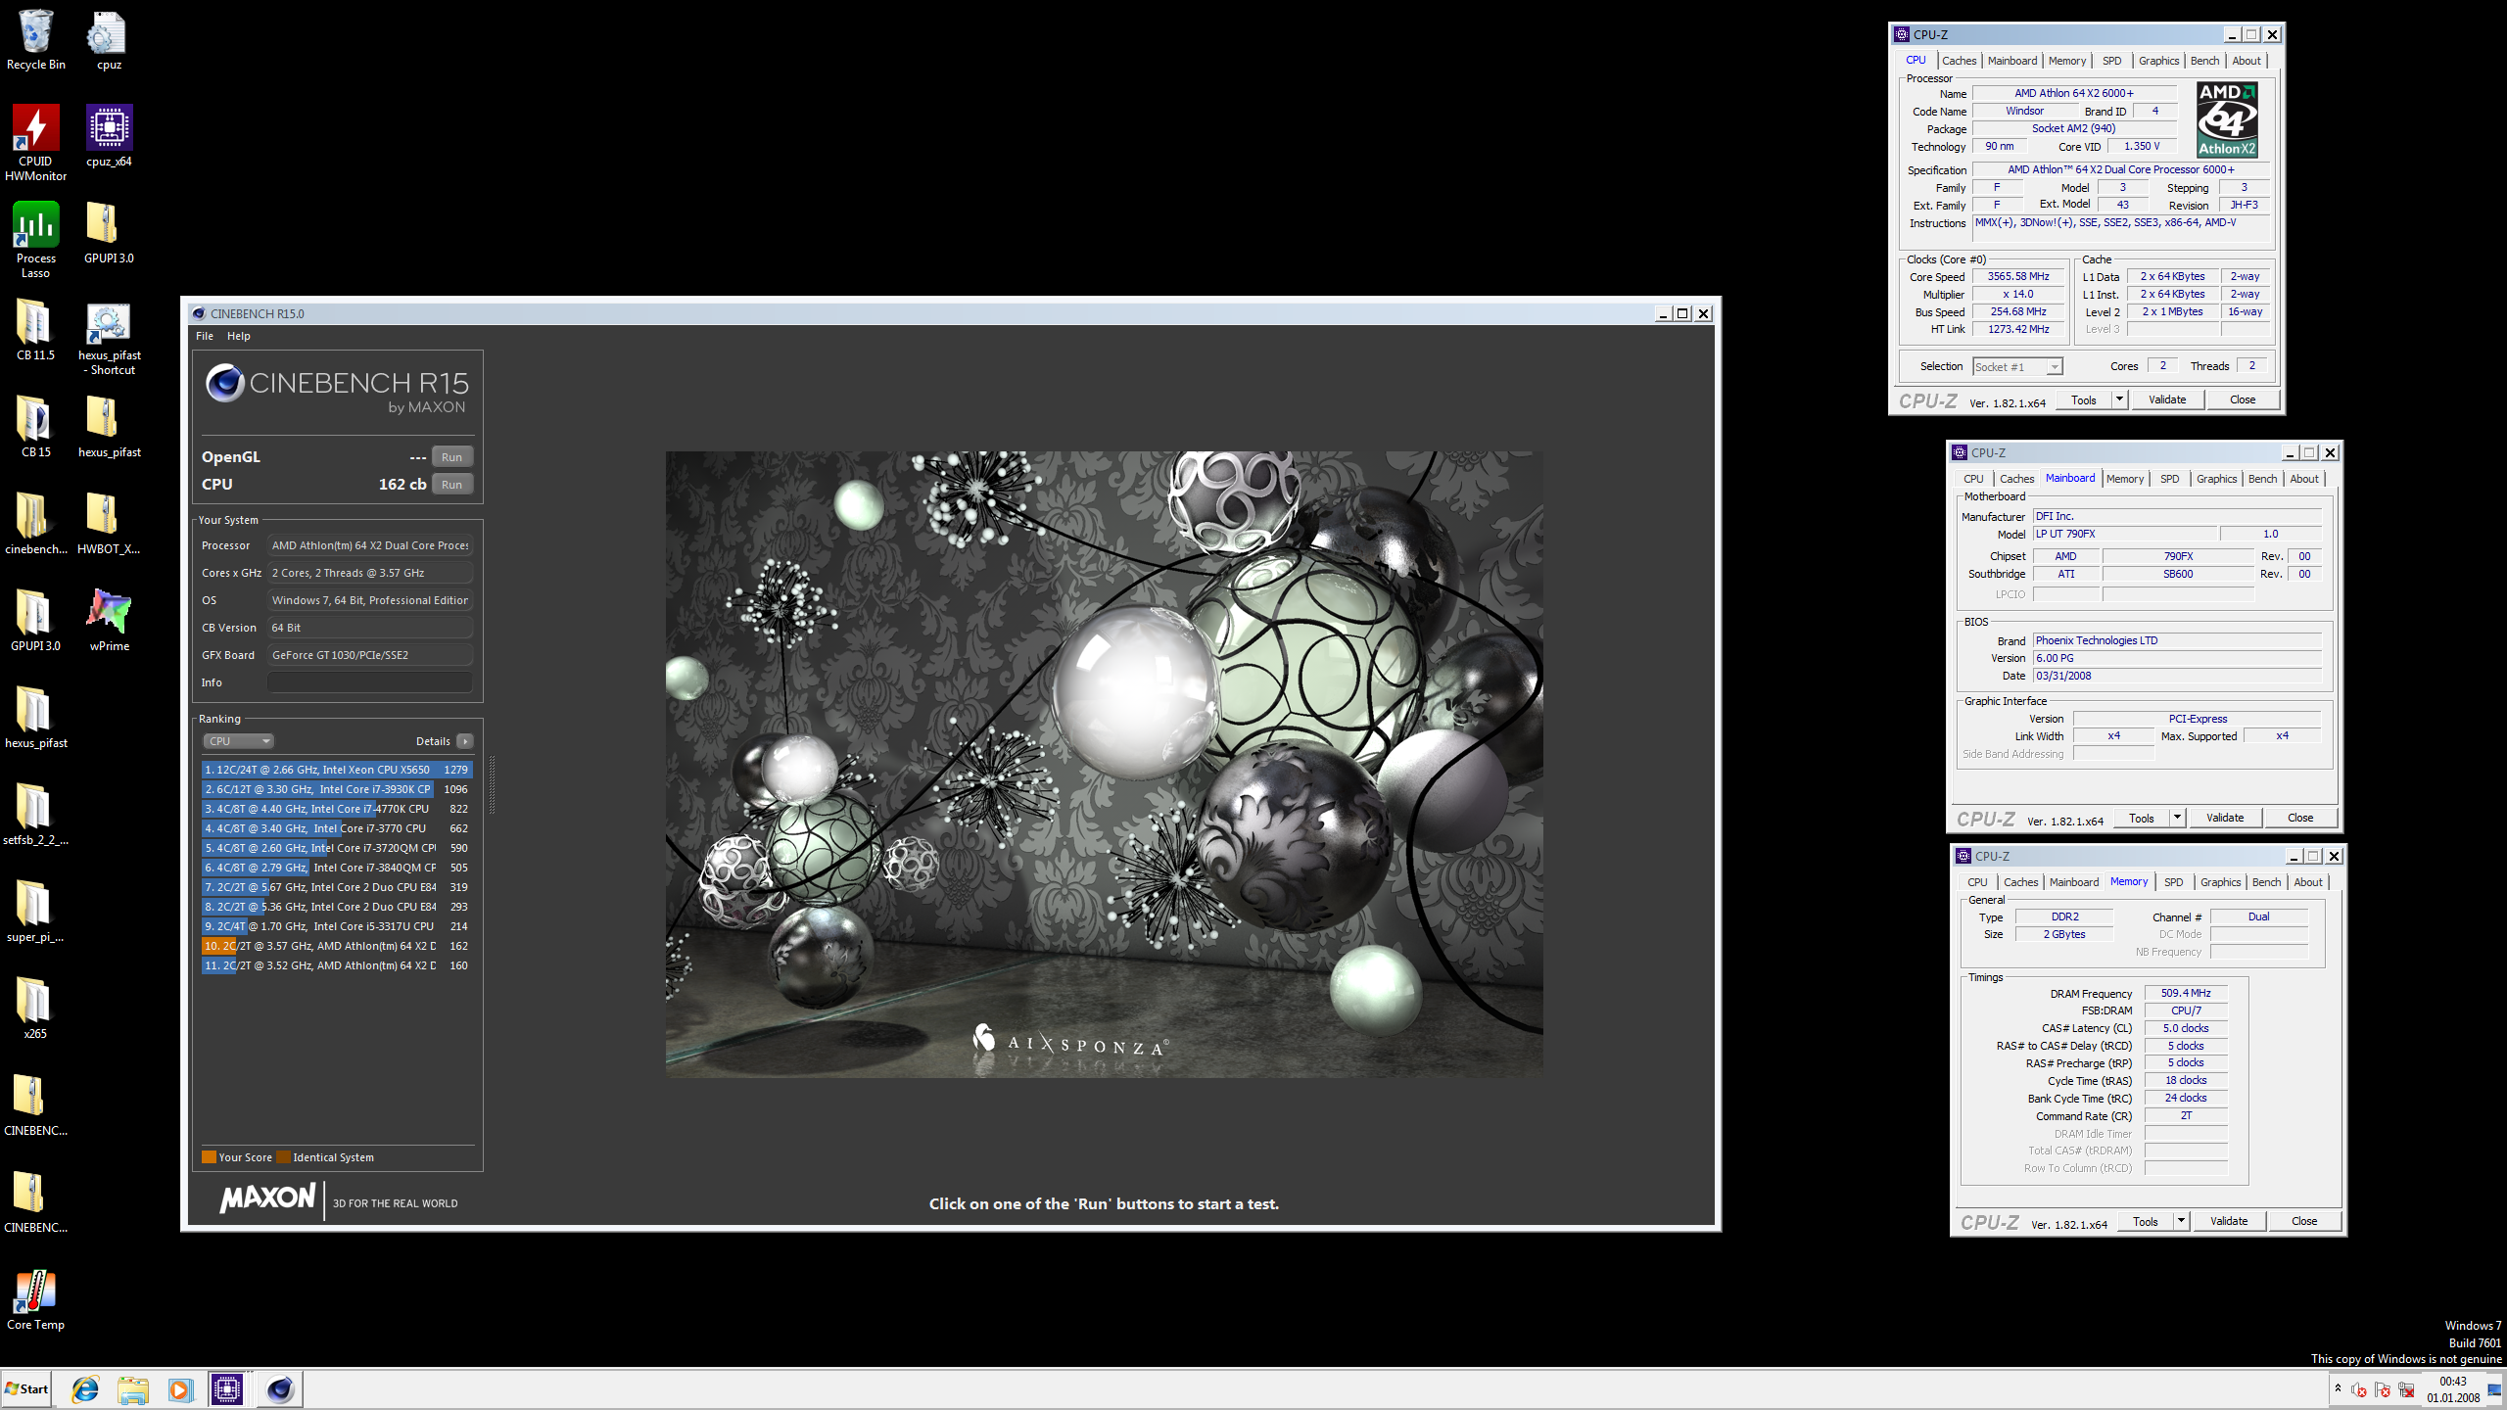2507x1410 pixels.
Task: Open GPUPI 3.0 zip archive icon
Action: pos(109,233)
